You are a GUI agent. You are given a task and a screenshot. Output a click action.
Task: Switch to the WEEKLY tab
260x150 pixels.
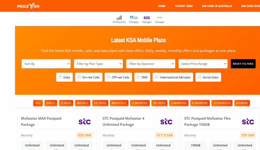(83, 103)
